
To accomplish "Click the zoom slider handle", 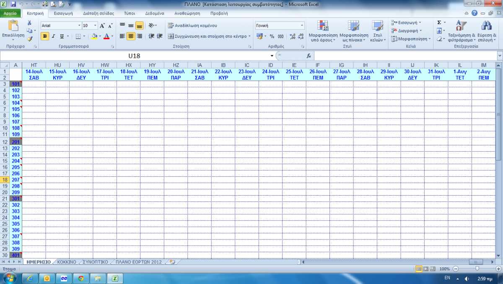I will point(477,269).
